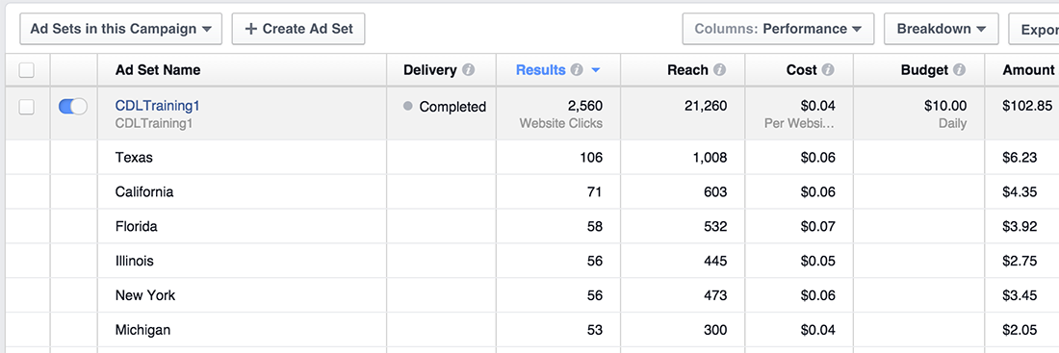Click the Results sort arrow

point(595,70)
